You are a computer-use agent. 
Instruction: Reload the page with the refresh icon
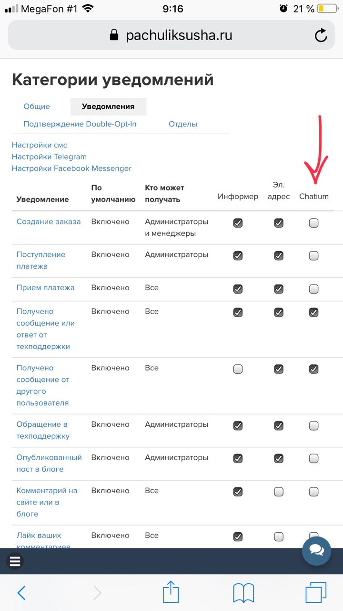(321, 36)
